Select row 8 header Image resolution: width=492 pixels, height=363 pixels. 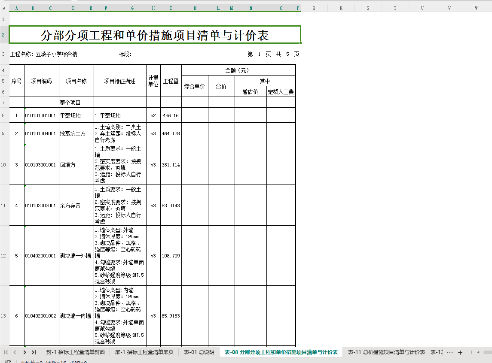[4, 115]
